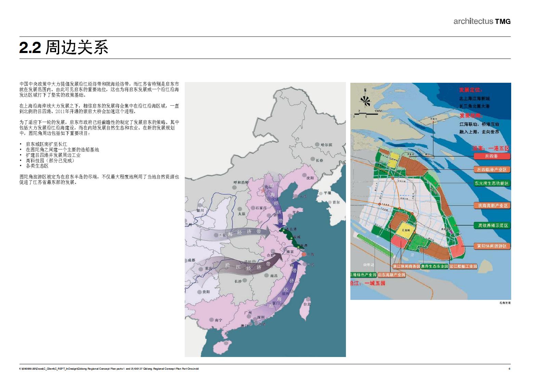Click the city label '南昌'
Image resolution: width=543 pixels, height=384 pixels.
pyautogui.click(x=274, y=276)
